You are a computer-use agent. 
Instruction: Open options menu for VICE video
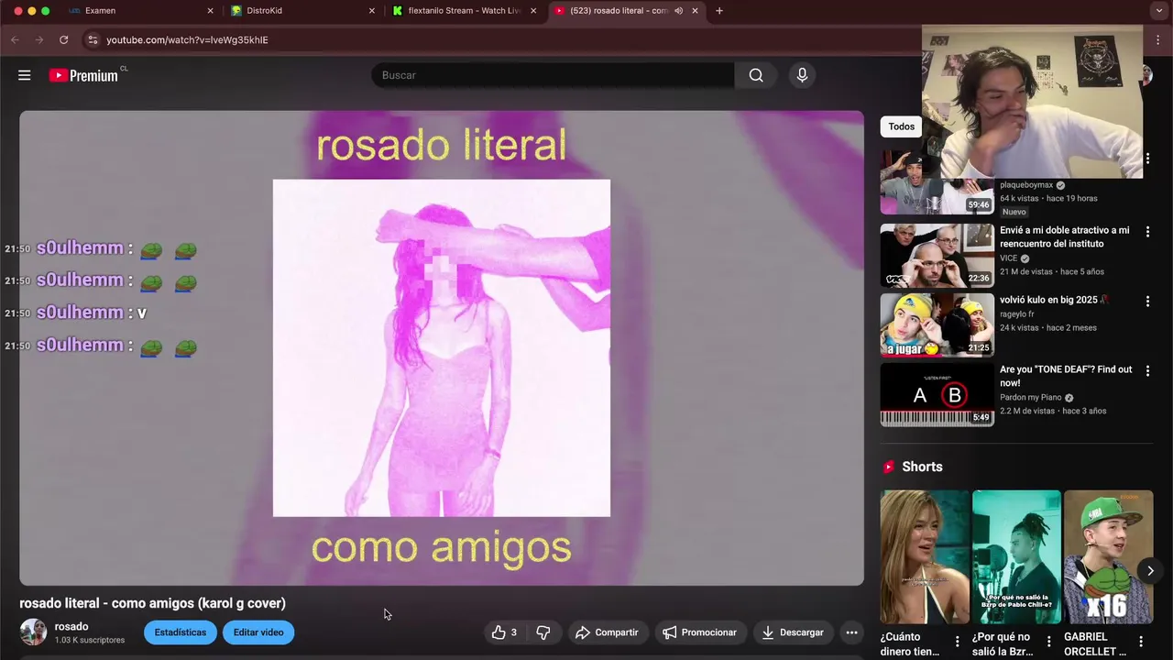(x=1147, y=232)
